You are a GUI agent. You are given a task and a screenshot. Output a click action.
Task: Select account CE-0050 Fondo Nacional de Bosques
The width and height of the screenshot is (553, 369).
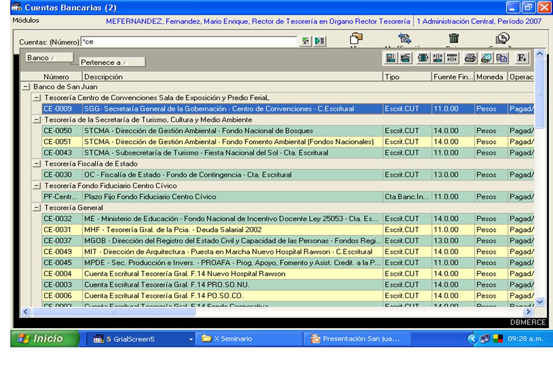click(x=288, y=131)
